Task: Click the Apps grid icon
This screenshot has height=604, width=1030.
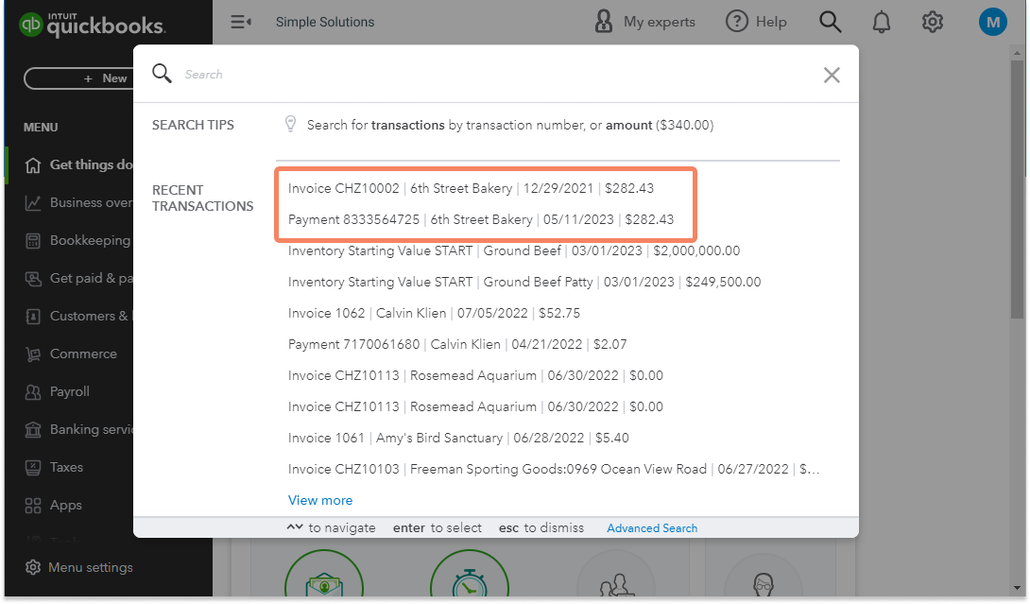Action: click(x=33, y=506)
